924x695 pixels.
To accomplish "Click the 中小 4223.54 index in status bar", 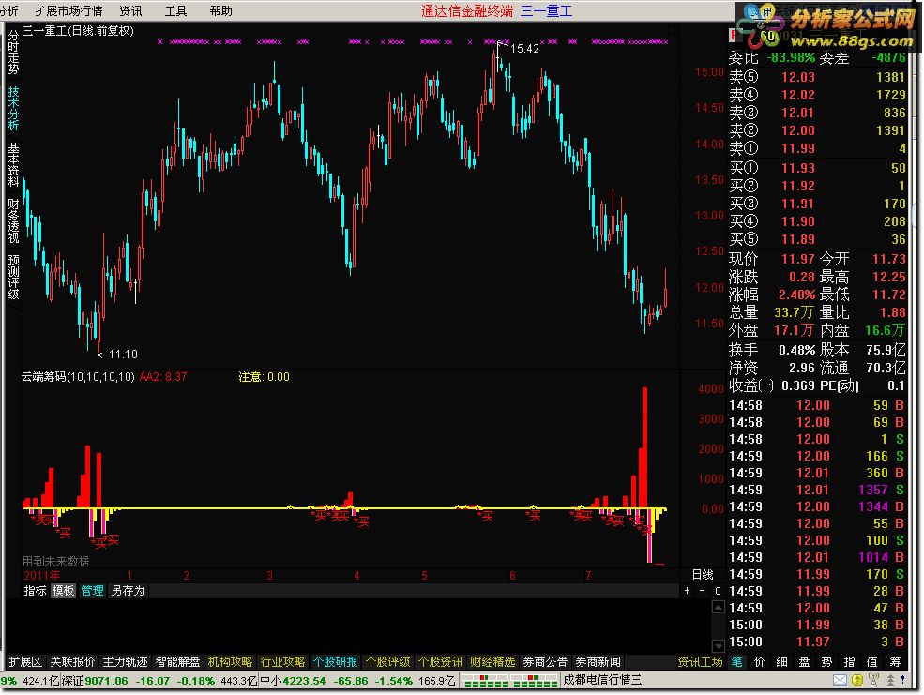I will pyautogui.click(x=293, y=681).
